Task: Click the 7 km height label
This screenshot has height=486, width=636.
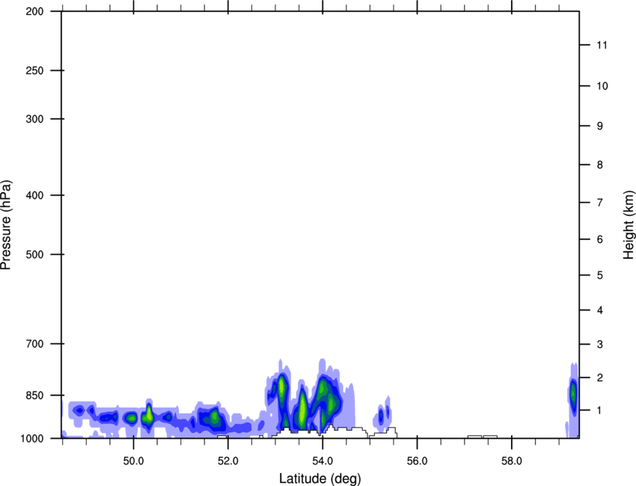Action: (x=600, y=203)
